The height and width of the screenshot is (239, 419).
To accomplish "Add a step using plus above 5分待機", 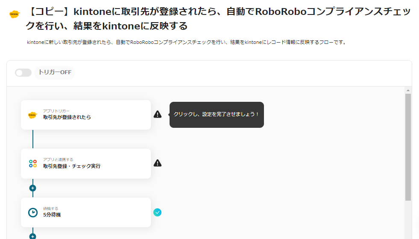I will pyautogui.click(x=32, y=188).
